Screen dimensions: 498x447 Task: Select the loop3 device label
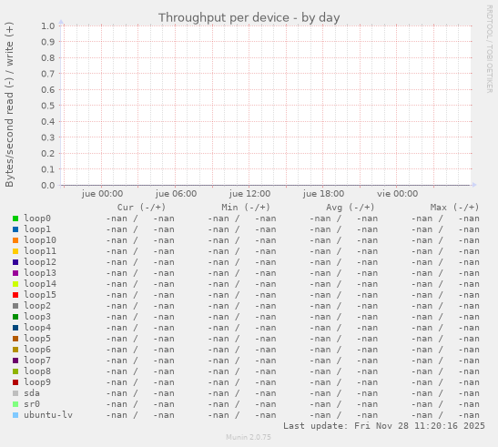coord(37,317)
